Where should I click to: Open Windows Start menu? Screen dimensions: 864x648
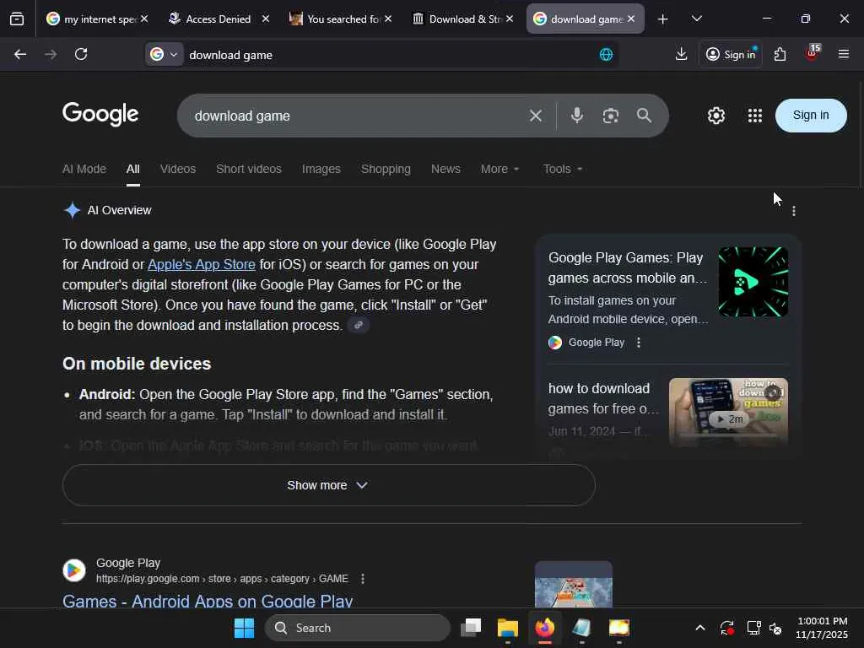[x=244, y=628]
